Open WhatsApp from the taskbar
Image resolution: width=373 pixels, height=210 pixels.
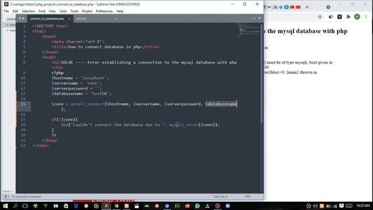[198, 206]
